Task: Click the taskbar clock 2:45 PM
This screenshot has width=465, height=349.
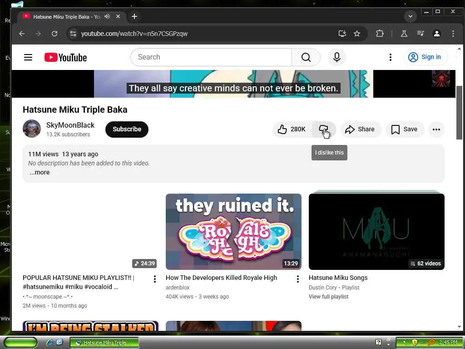Action: [448, 342]
